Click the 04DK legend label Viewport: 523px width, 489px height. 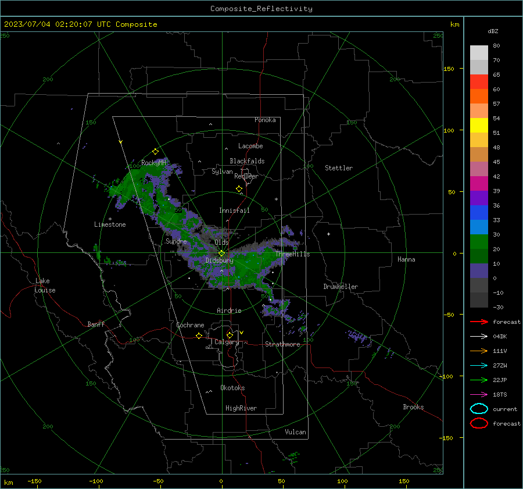(500, 337)
